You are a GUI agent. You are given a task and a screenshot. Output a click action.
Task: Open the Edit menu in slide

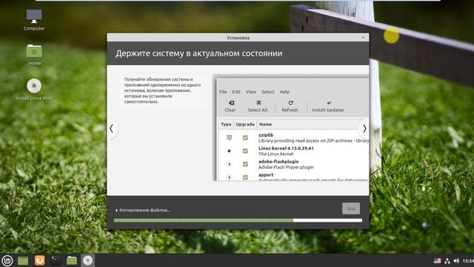coord(236,92)
